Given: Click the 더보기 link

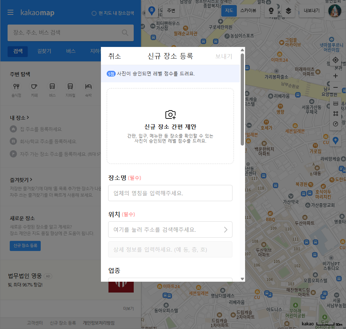Looking at the screenshot, I should 128,308.
